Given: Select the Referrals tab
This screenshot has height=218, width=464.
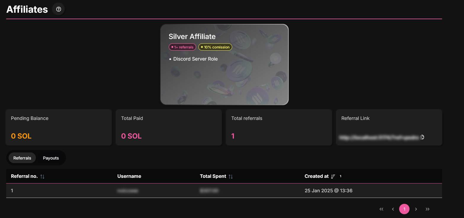Looking at the screenshot, I should pos(22,158).
